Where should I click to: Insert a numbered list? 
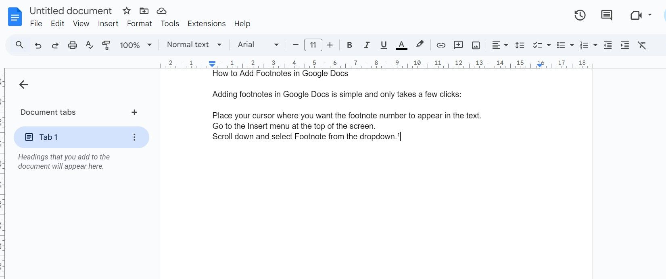[584, 45]
